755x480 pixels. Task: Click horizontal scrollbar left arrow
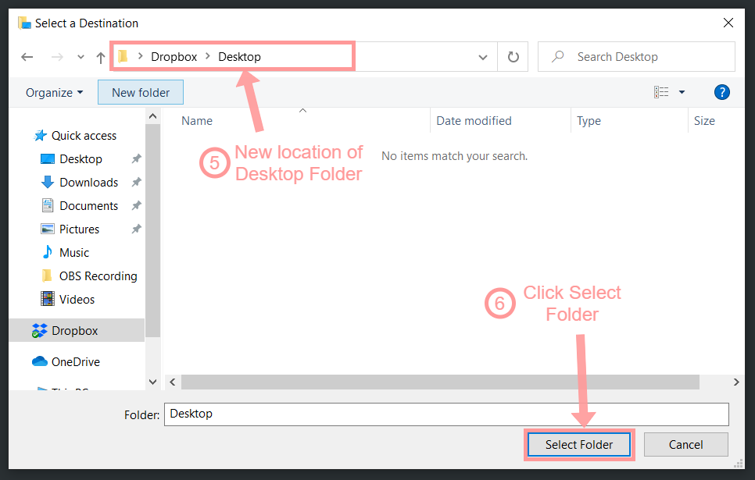[x=173, y=382]
